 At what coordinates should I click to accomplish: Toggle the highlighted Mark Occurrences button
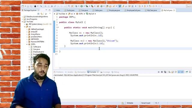coord(120,6)
